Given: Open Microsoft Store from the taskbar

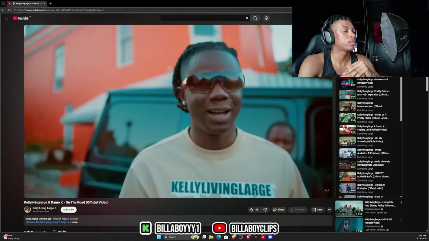Looking at the screenshot, I should point(226,237).
